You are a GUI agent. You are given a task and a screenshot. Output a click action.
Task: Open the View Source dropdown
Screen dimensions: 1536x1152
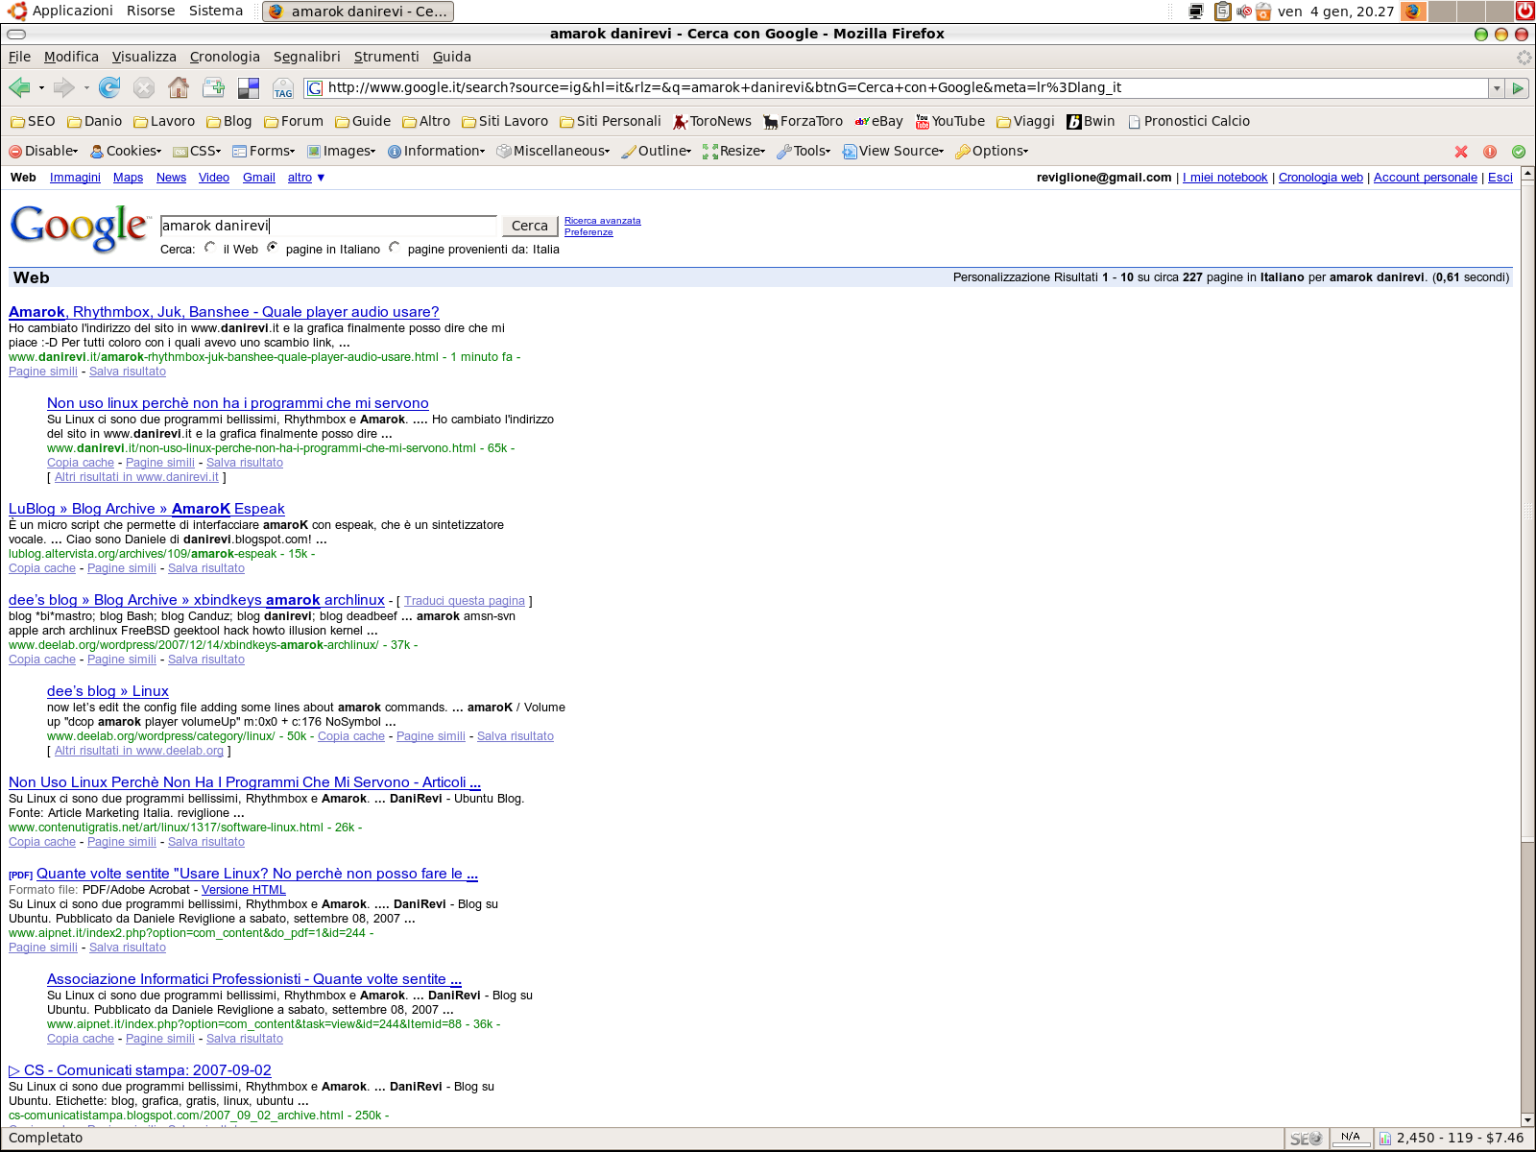tap(893, 152)
